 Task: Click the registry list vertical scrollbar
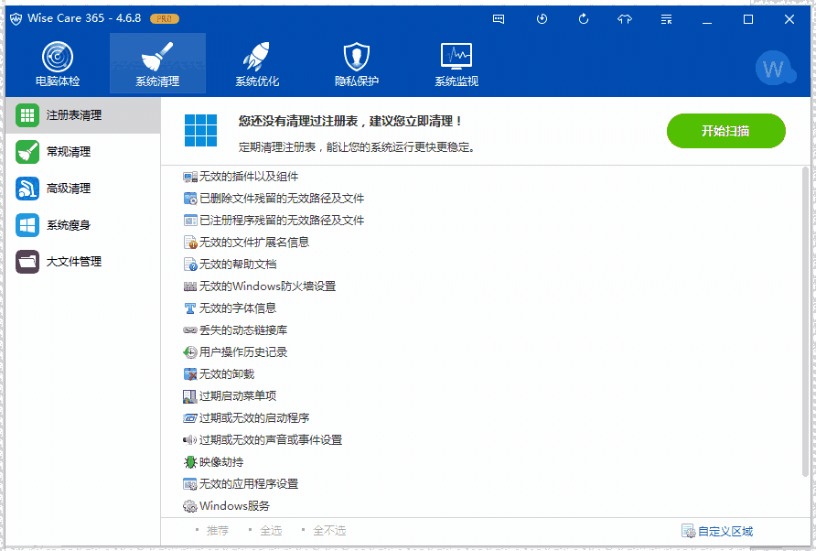click(806, 322)
